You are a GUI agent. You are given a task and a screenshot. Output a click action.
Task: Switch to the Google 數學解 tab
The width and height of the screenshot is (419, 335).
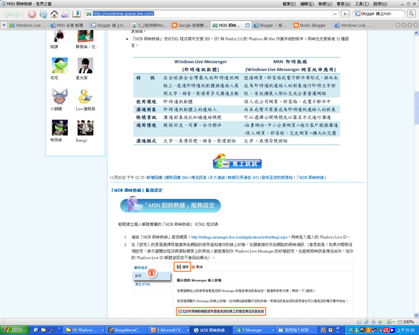point(190,25)
